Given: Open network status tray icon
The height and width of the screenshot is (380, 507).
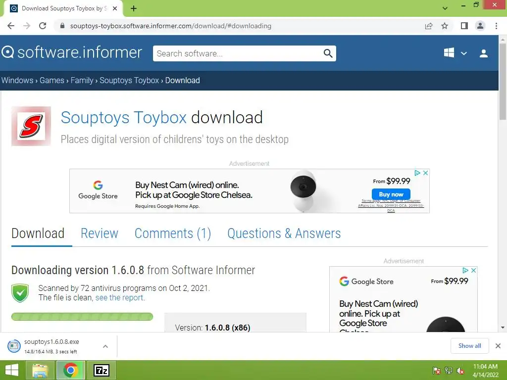Looking at the screenshot, I should 449,371.
